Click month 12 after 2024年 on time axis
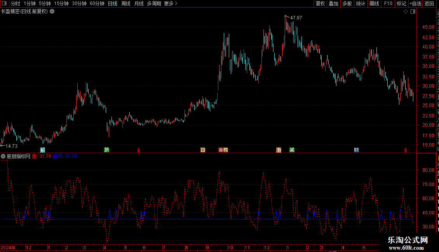 pyautogui.click(x=29, y=248)
